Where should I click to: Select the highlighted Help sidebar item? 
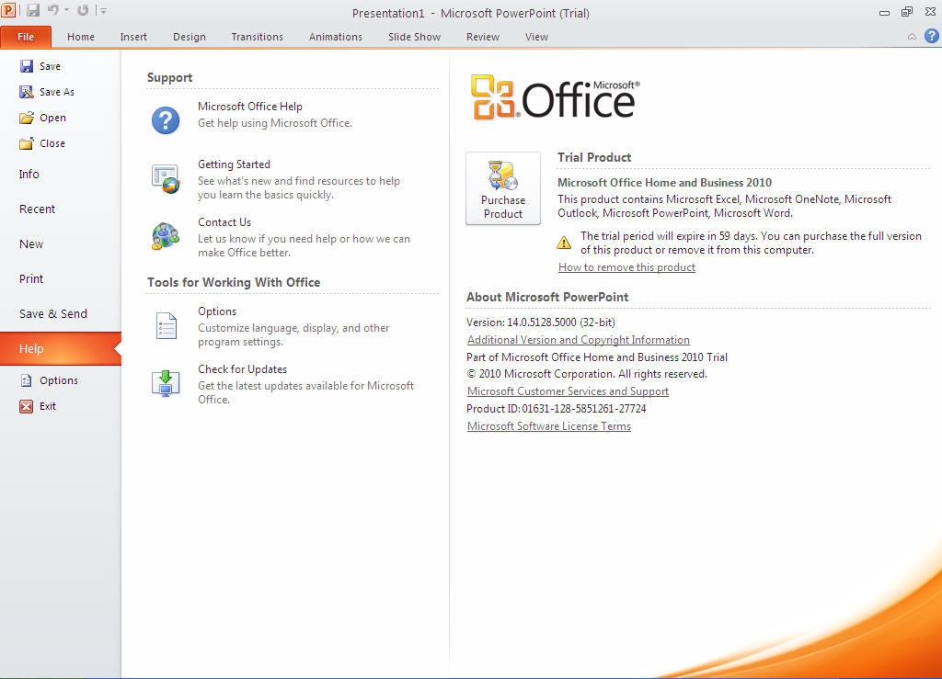click(x=60, y=348)
